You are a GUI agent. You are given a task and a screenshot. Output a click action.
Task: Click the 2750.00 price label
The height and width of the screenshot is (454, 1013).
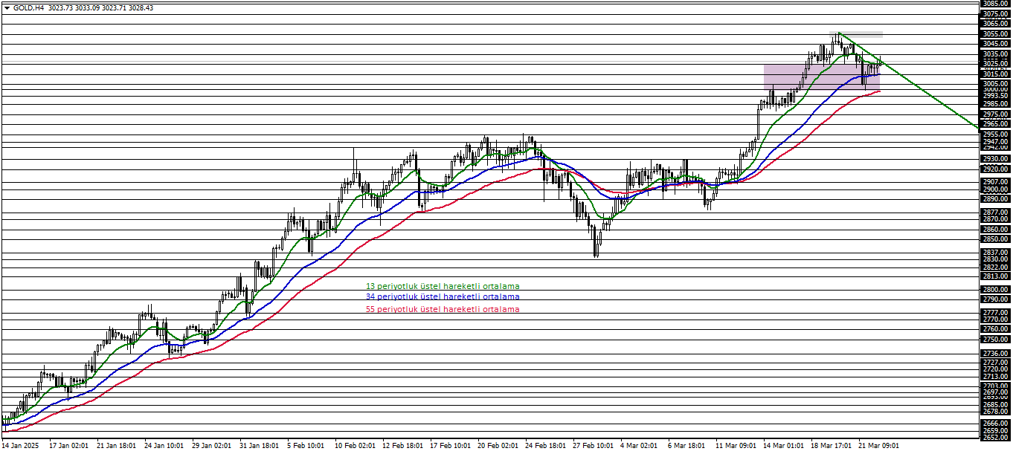click(994, 340)
